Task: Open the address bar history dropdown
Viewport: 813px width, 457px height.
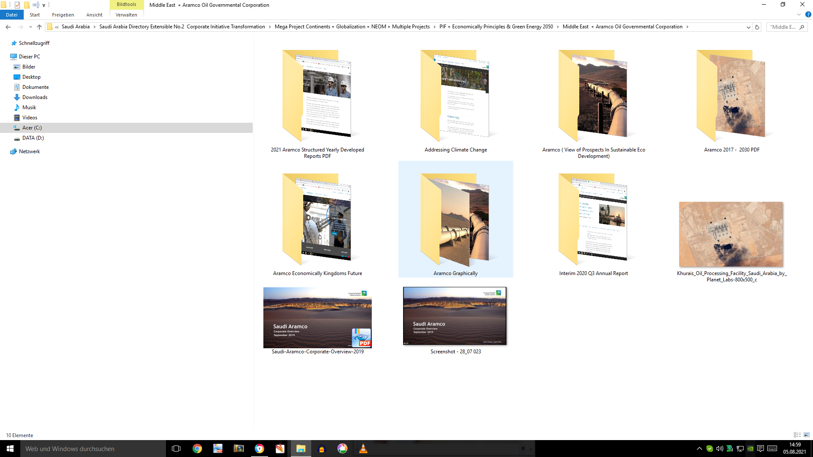Action: [748, 27]
